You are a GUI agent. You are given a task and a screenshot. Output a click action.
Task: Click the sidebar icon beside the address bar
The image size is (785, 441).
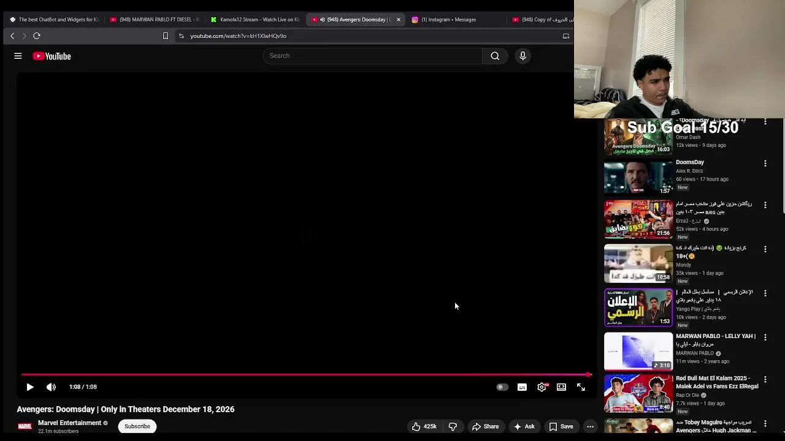click(565, 36)
